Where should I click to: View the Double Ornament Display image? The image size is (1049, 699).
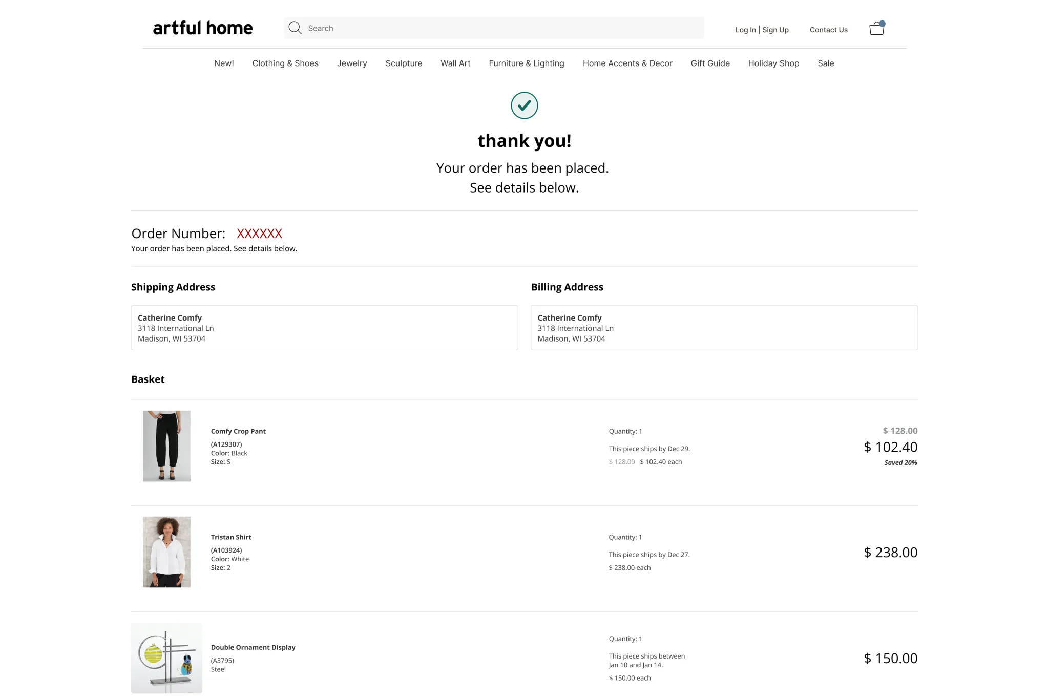point(166,658)
